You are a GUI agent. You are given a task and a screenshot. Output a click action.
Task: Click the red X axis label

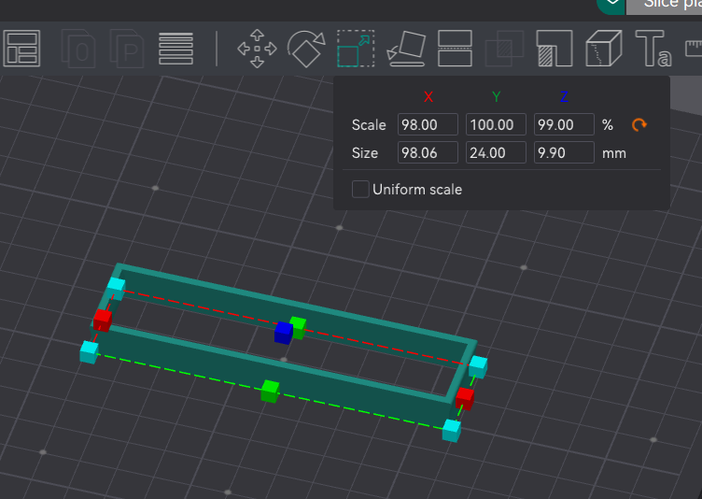pos(428,97)
